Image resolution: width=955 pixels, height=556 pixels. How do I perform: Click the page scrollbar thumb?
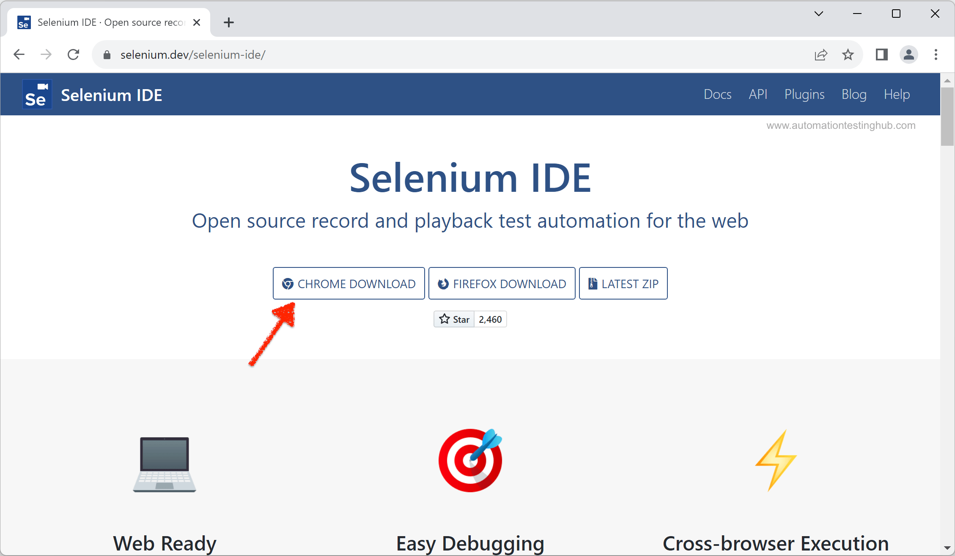pos(947,116)
